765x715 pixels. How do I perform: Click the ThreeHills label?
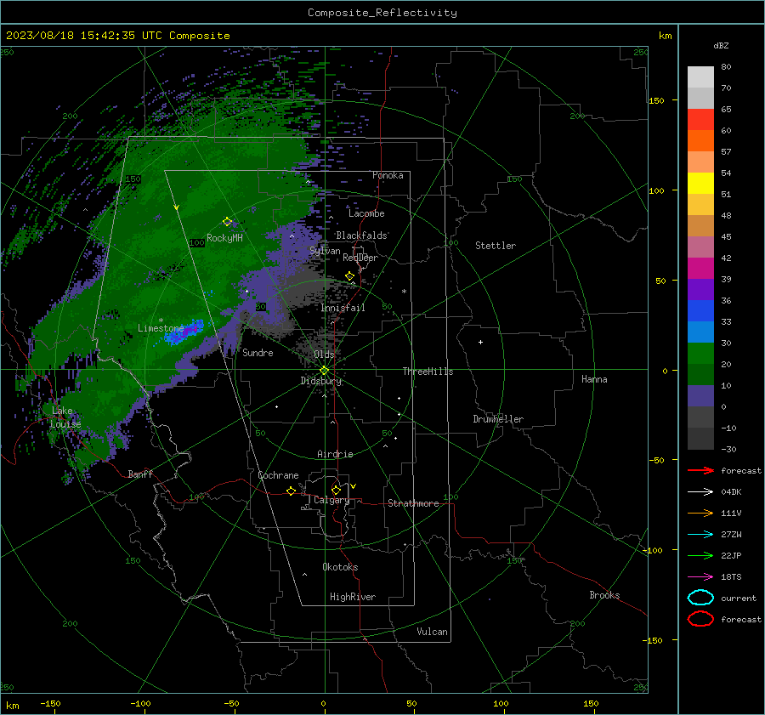(x=428, y=372)
